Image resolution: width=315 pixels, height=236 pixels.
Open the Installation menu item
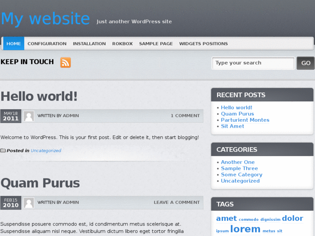pos(89,44)
